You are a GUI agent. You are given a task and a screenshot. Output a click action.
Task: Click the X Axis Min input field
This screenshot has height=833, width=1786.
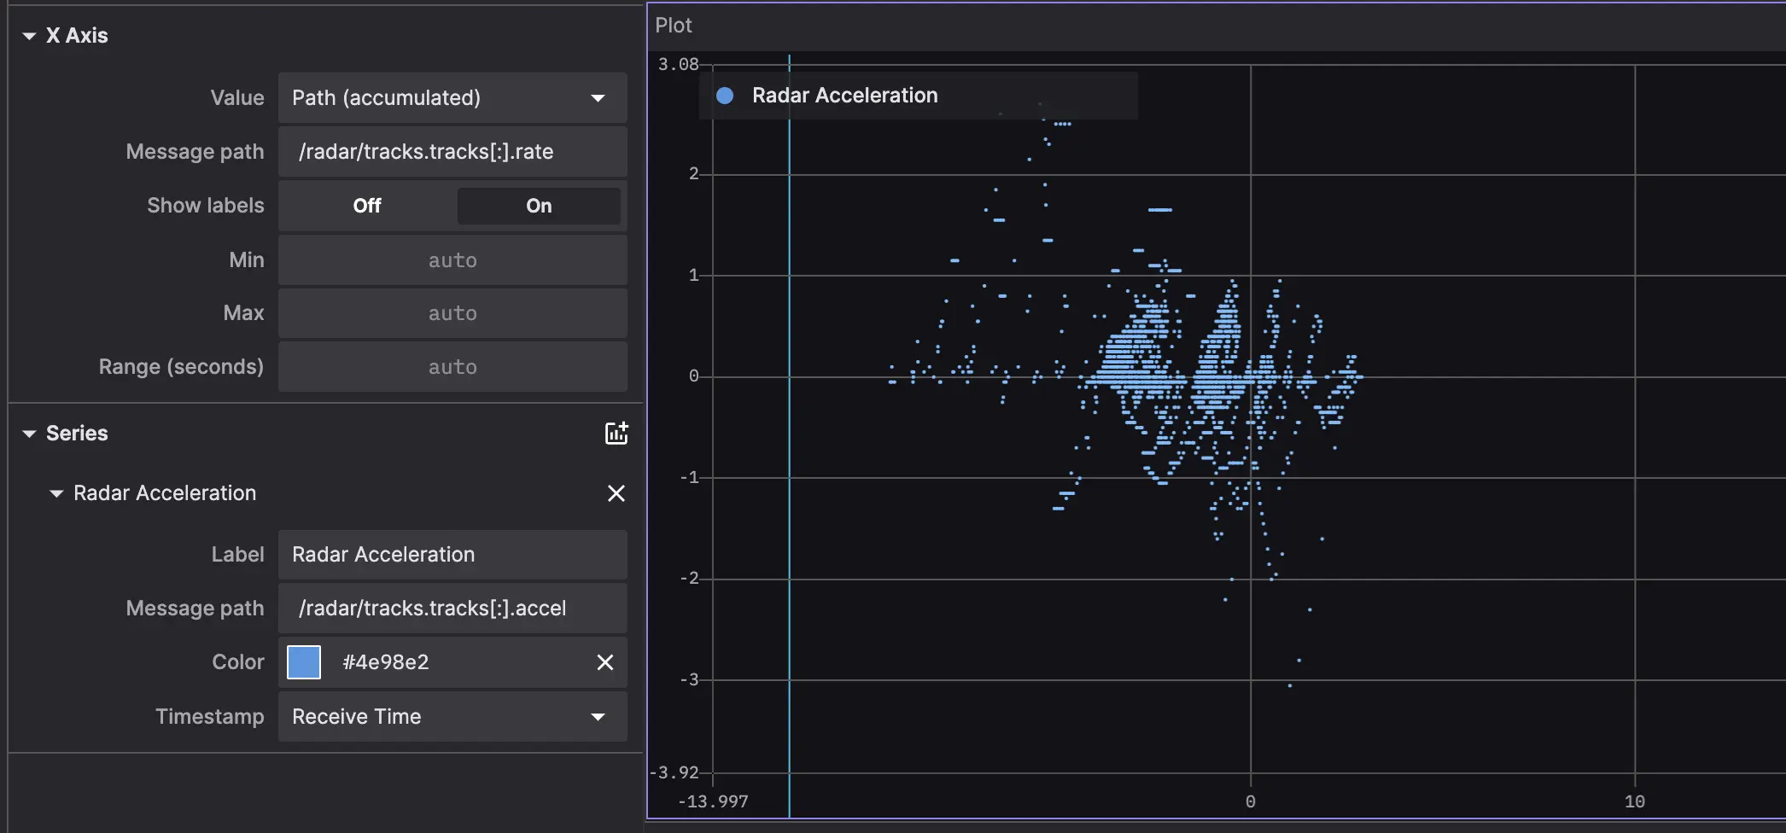452,260
